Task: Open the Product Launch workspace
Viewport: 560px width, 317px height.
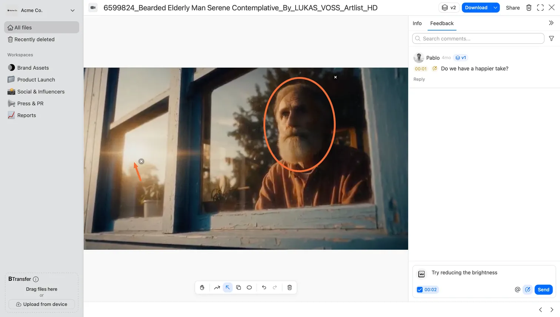Action: pos(41,79)
